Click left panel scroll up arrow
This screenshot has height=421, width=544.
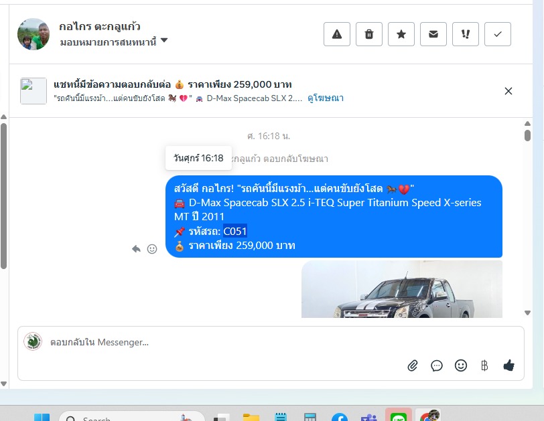[x=3, y=116]
